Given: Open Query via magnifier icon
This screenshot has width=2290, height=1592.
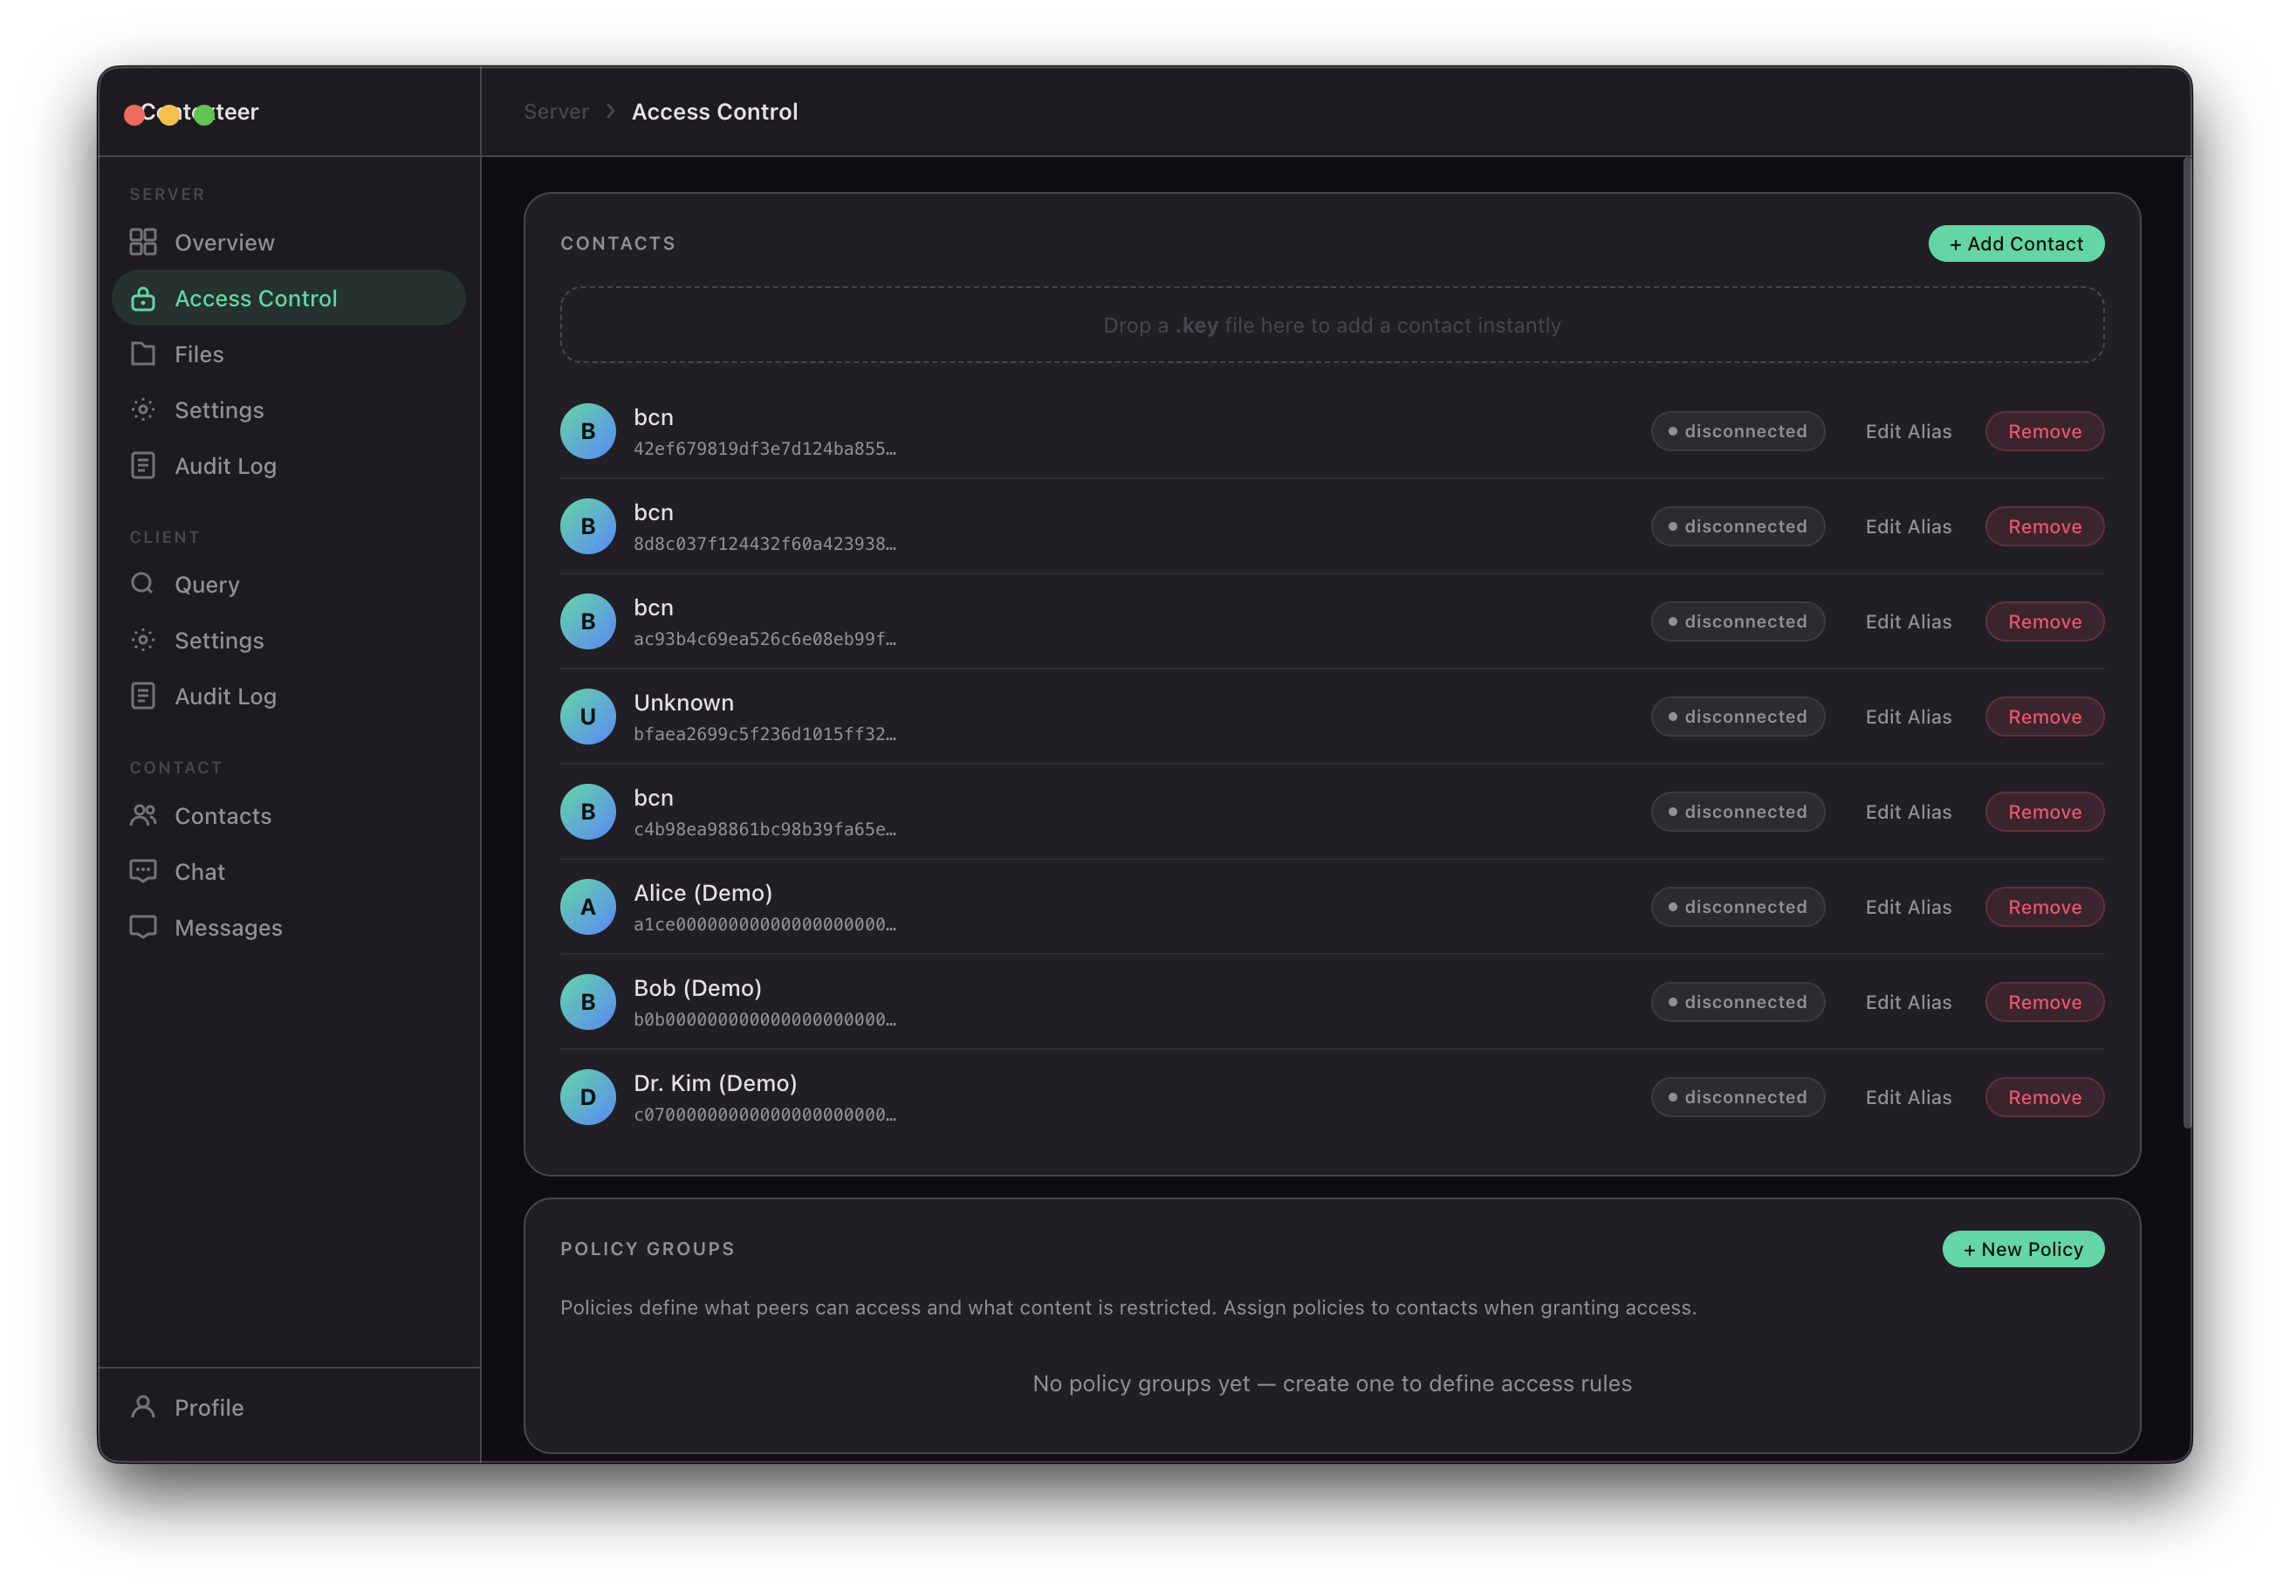Looking at the screenshot, I should tap(142, 584).
